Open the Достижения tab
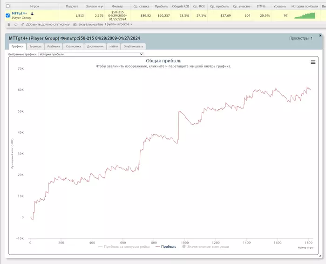 pyautogui.click(x=95, y=47)
